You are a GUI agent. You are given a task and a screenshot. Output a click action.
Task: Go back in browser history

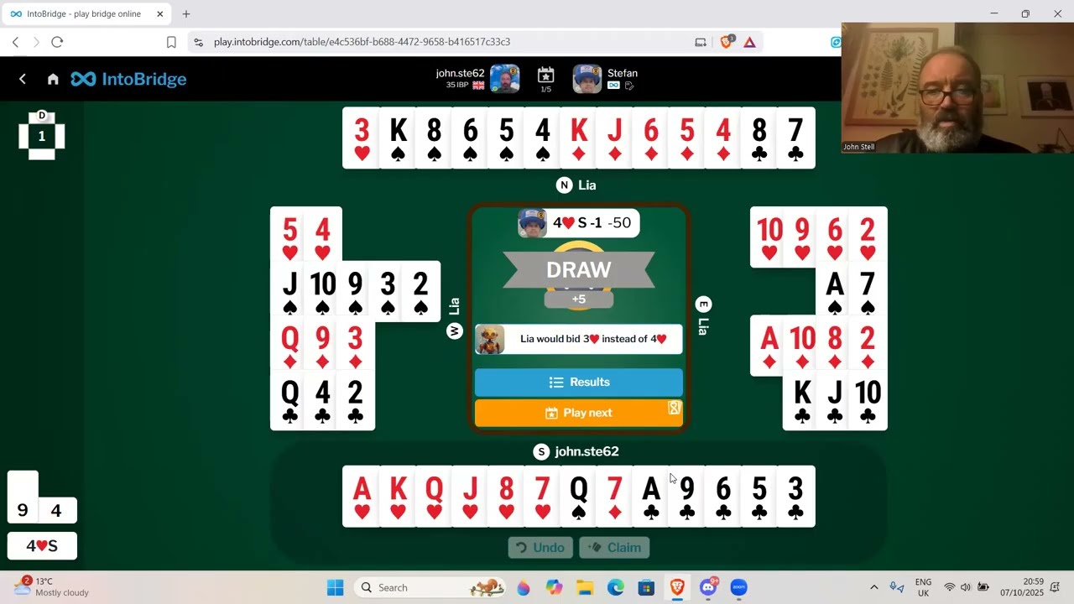click(15, 42)
